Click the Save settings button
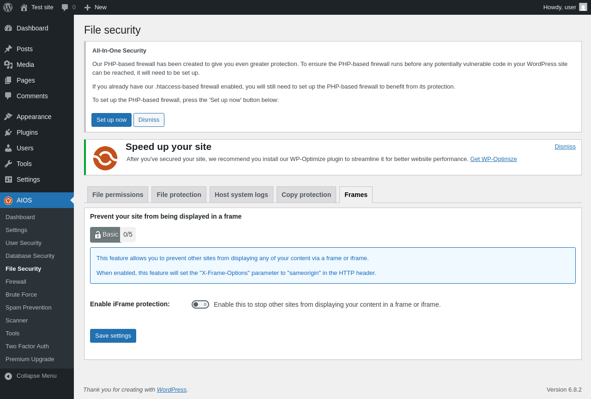The width and height of the screenshot is (591, 399). coord(113,336)
